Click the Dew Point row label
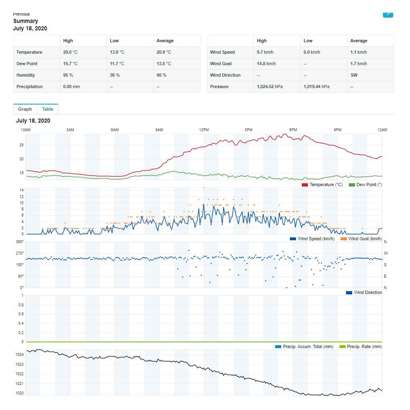 [27, 64]
